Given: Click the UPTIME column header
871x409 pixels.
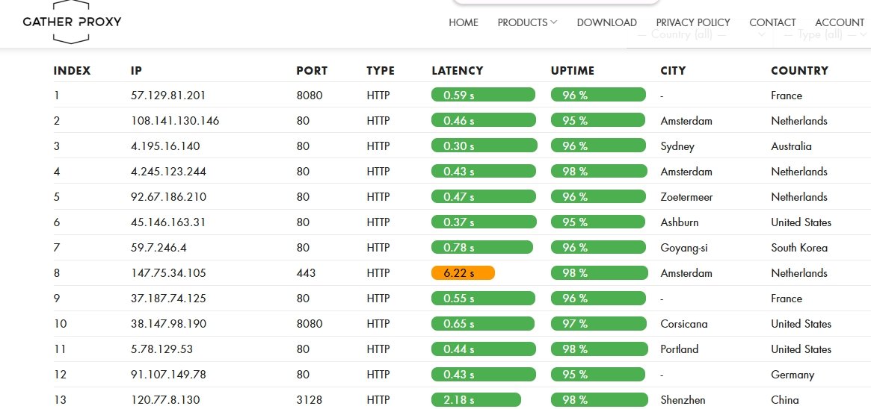Looking at the screenshot, I should point(572,71).
